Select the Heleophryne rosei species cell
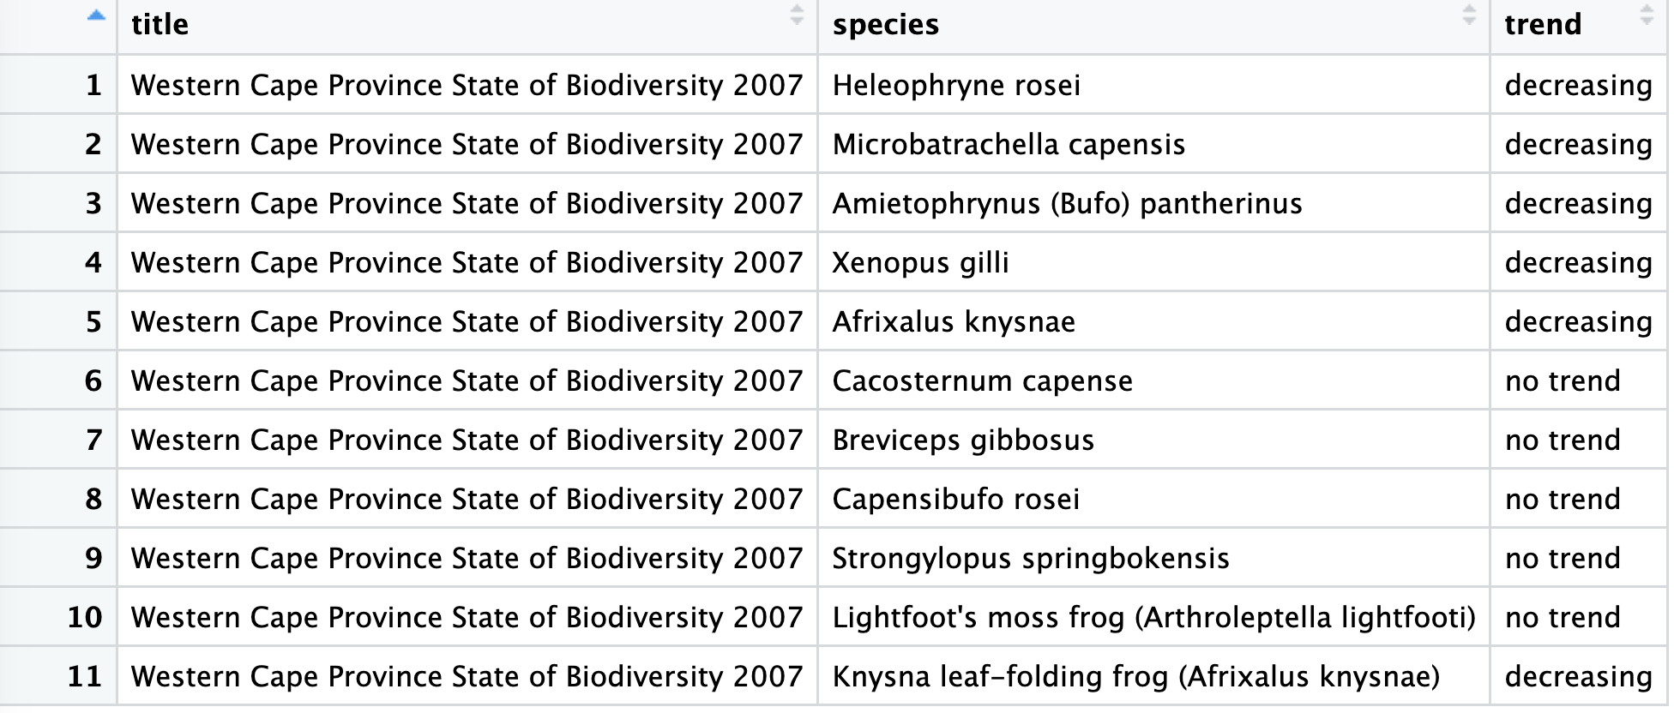 coord(956,85)
